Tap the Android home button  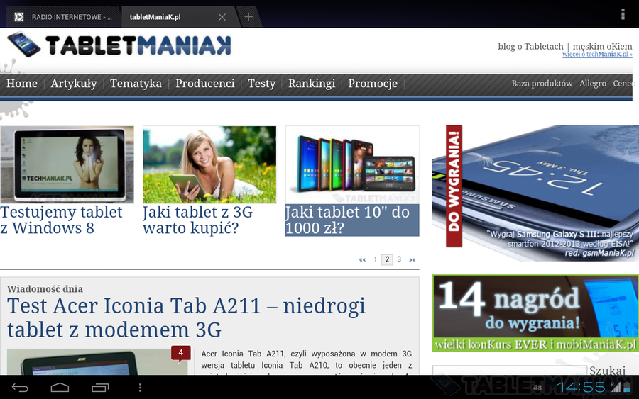60,388
